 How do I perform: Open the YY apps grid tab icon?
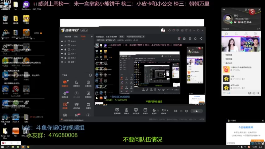[256, 33]
